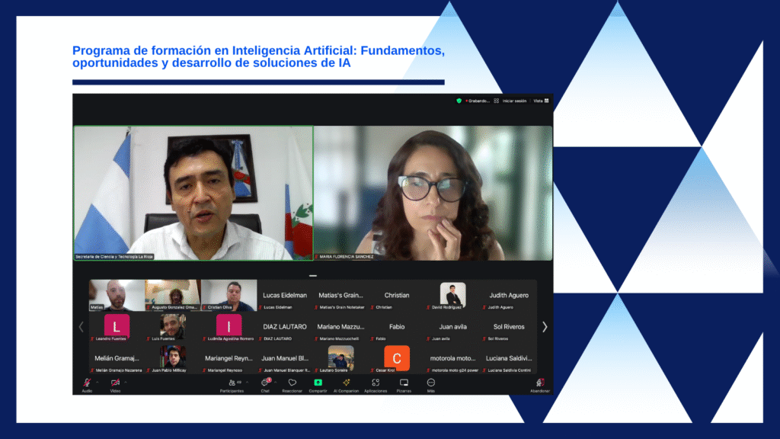
Task: Expand the video options arrow
Action: pyautogui.click(x=125, y=381)
